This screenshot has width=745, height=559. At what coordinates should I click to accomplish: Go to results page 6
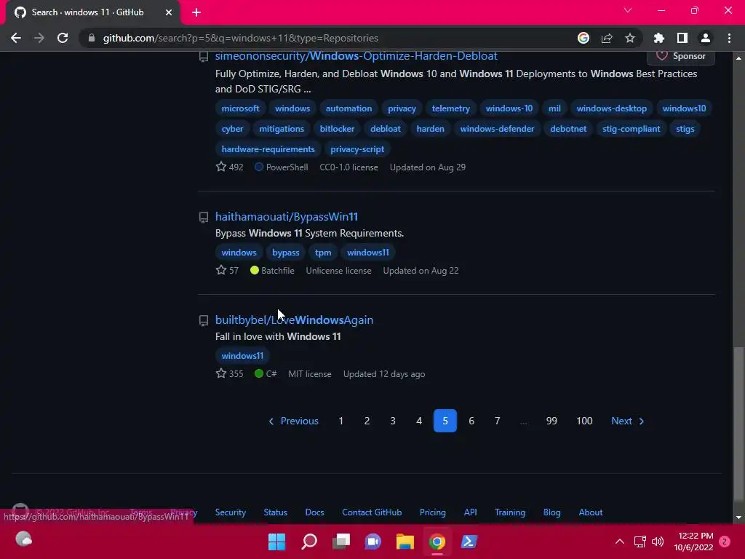[471, 421]
